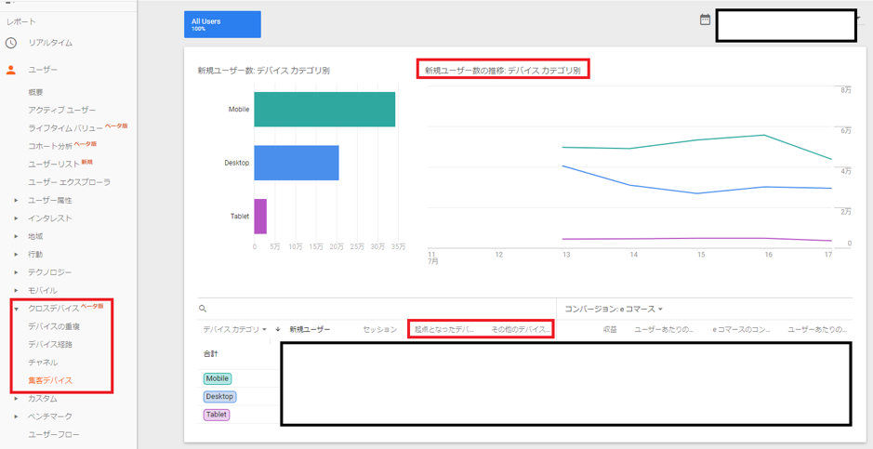Open the ユーザーフロー report
The width and height of the screenshot is (873, 449).
click(x=54, y=434)
